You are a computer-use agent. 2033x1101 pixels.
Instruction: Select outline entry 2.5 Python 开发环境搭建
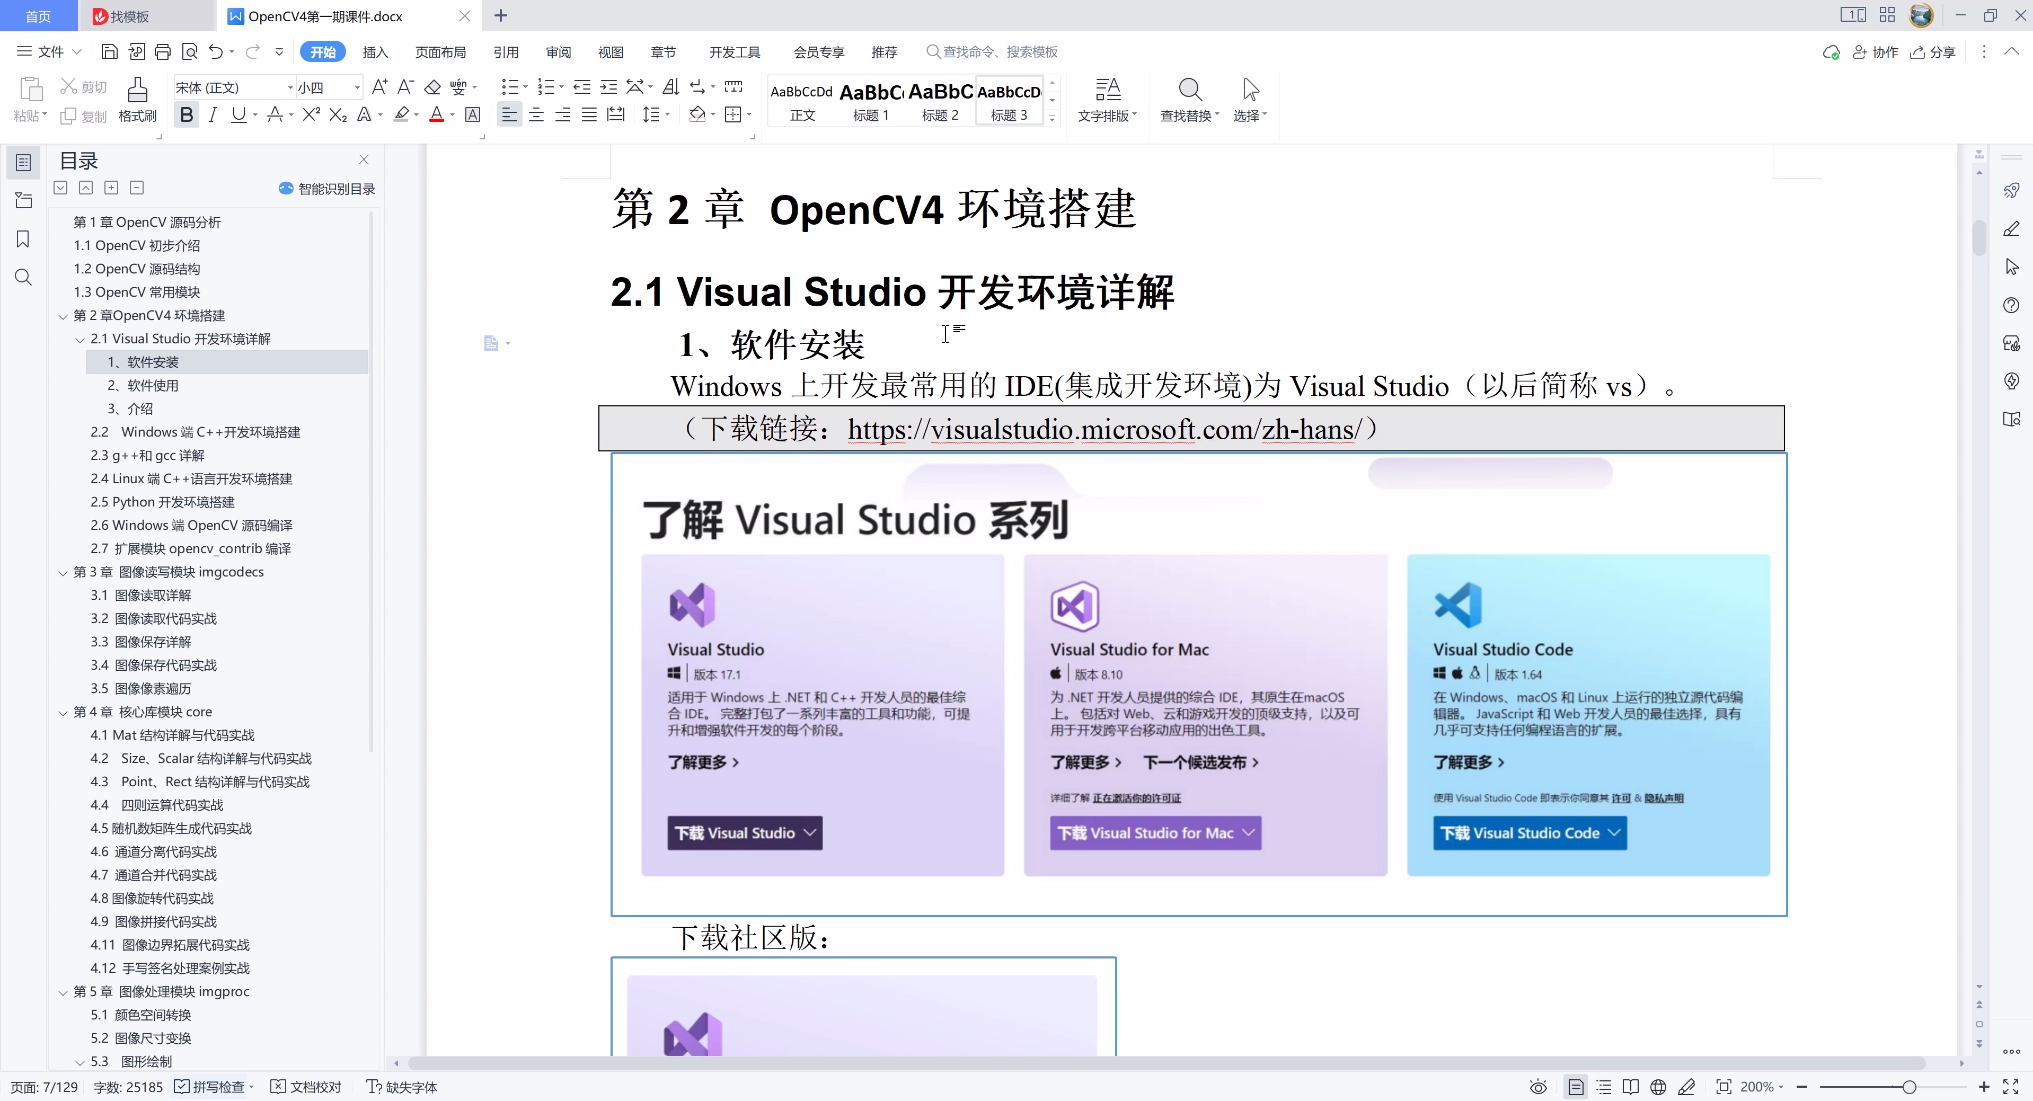pyautogui.click(x=162, y=502)
